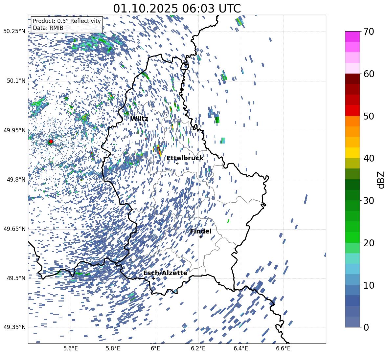Click the Ettelbruck location cross marker
The height and width of the screenshot is (355, 389).
[177, 164]
